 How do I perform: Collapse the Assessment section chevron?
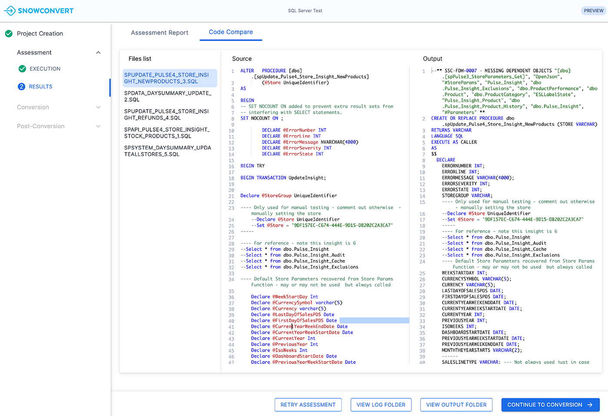[98, 53]
